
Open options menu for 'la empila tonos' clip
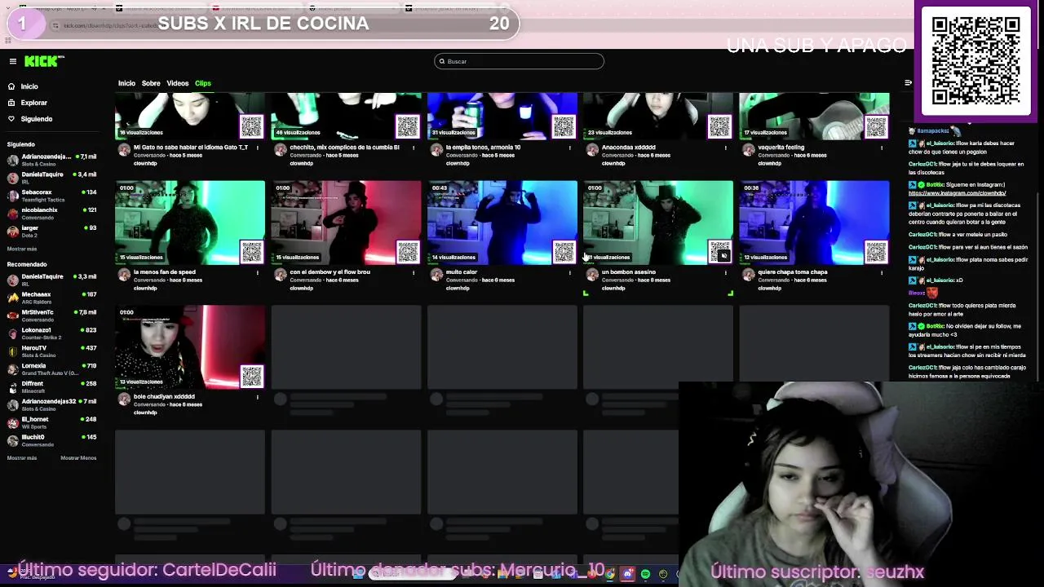tap(570, 148)
